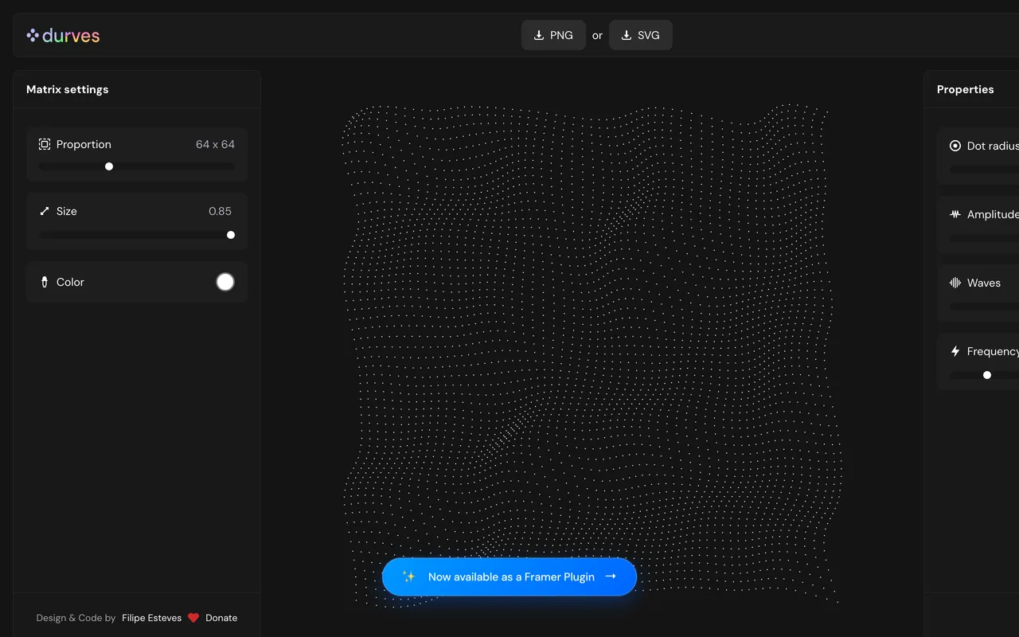Open the white color swatch picker

point(225,282)
